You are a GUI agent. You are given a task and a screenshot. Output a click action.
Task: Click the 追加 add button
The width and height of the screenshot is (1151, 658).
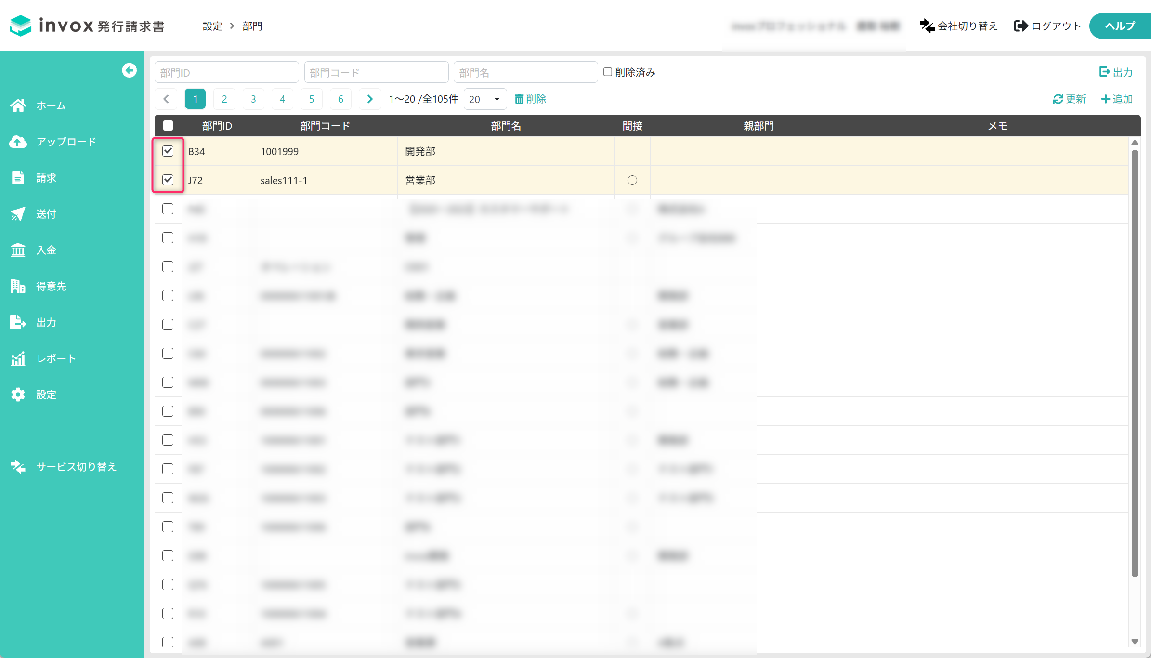1117,99
